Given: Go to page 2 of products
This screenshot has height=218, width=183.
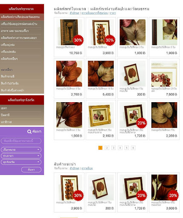Looking at the screenshot, I should coord(107,148).
